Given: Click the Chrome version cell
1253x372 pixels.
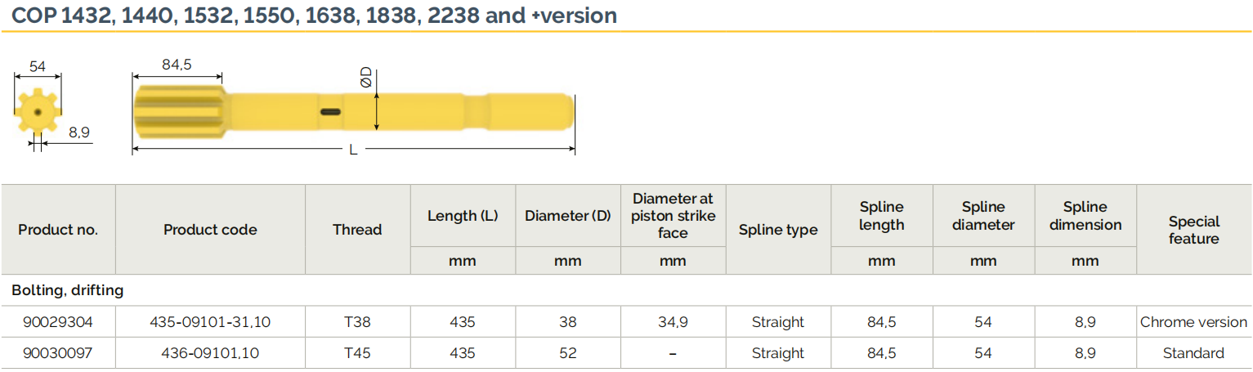Looking at the screenshot, I should click(1193, 322).
